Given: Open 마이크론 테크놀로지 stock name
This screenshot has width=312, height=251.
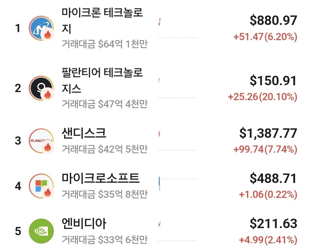Looking at the screenshot, I should pos(102,20).
